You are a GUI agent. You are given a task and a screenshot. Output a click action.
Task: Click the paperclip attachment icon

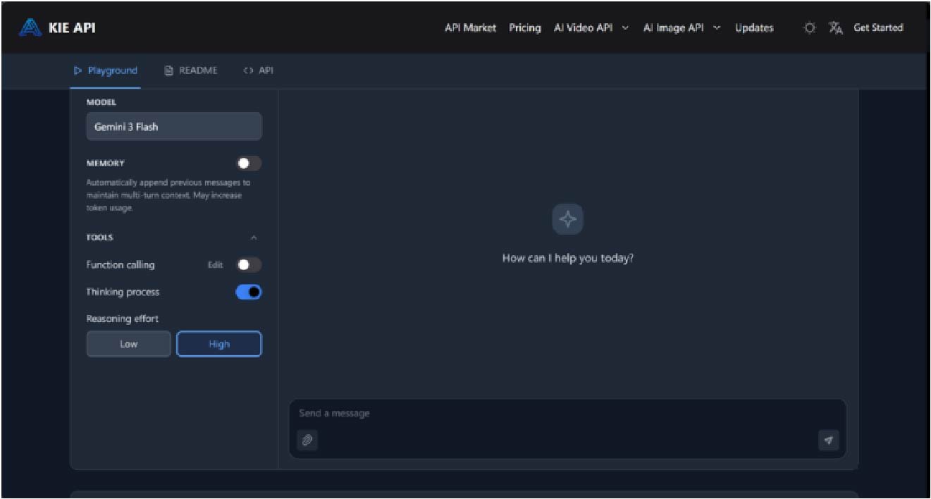coord(307,441)
